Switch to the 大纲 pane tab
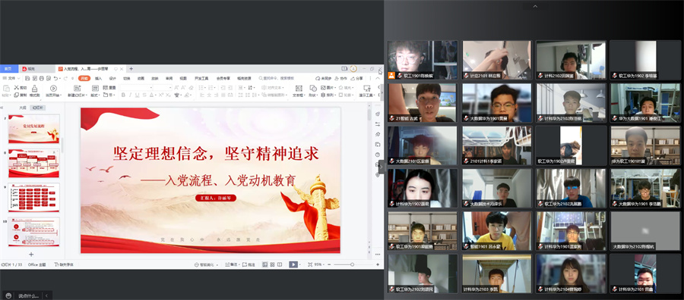 click(22, 108)
